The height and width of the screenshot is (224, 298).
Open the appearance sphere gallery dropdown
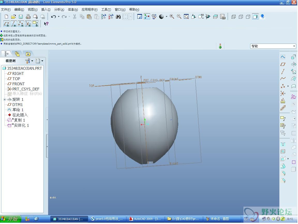pyautogui.click(x=167, y=17)
